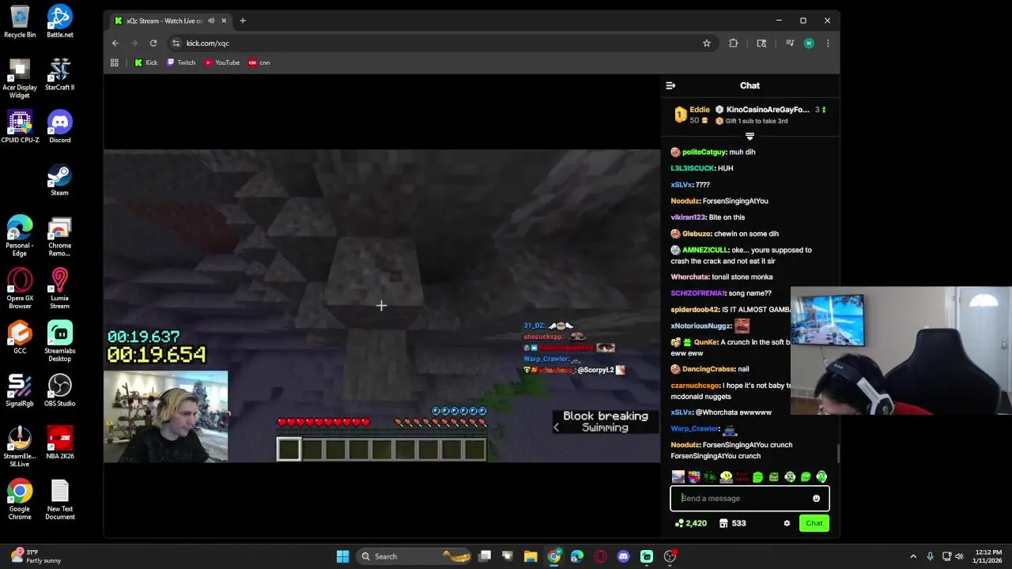Screen dimensions: 1012x569
Task: Open the cnn bookmark
Action: 259,62
